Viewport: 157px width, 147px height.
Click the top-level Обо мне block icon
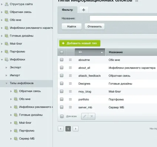tap(7, 20)
